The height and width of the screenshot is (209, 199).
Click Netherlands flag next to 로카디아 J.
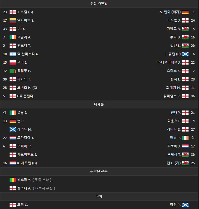pos(13,138)
